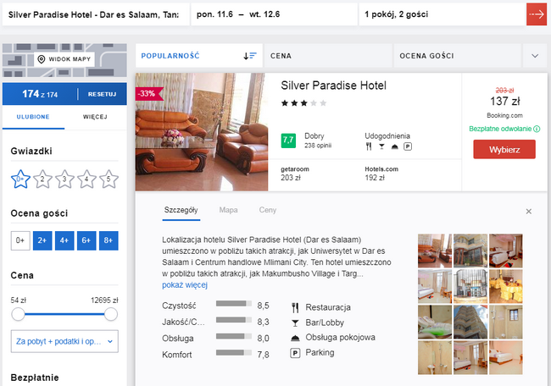Expand the price type dropdown
The width and height of the screenshot is (551, 386).
pyautogui.click(x=64, y=342)
